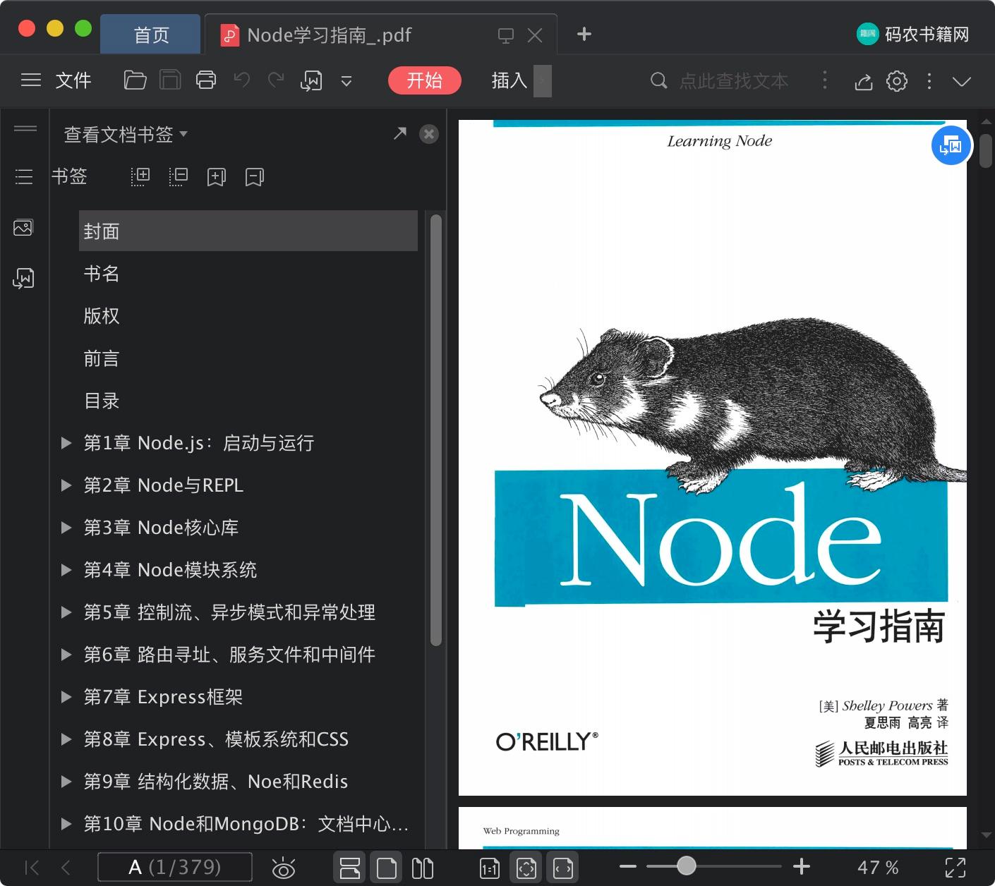Expand 第2章 Node与REPL
This screenshot has width=995, height=886.
66,485
